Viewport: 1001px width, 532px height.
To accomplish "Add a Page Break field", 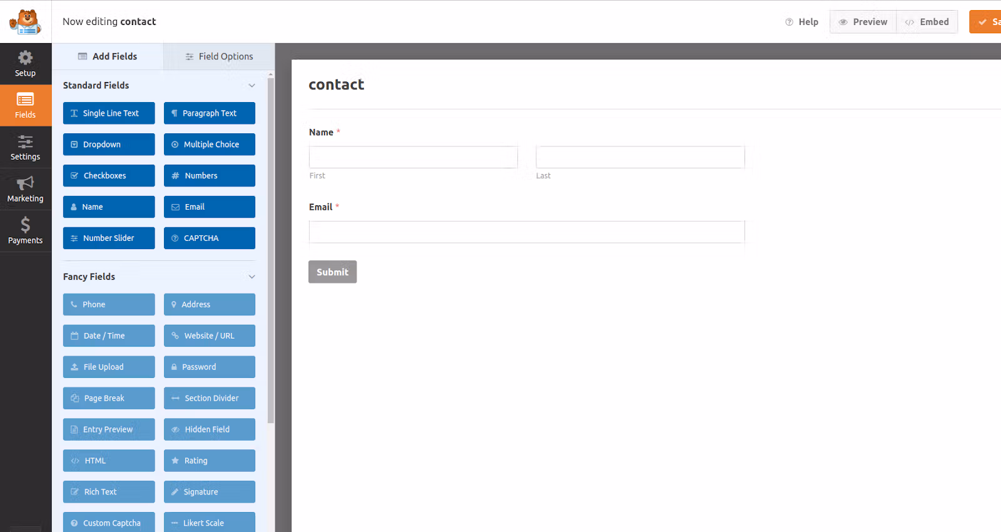I will coord(109,399).
